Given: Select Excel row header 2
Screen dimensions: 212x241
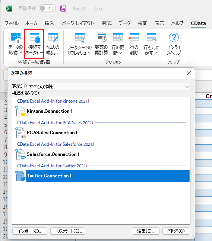Looking at the screenshot, I should pos(5,103).
